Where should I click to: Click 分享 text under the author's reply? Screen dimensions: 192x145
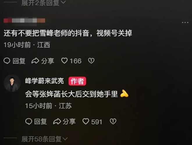pyautogui.click(x=69, y=122)
